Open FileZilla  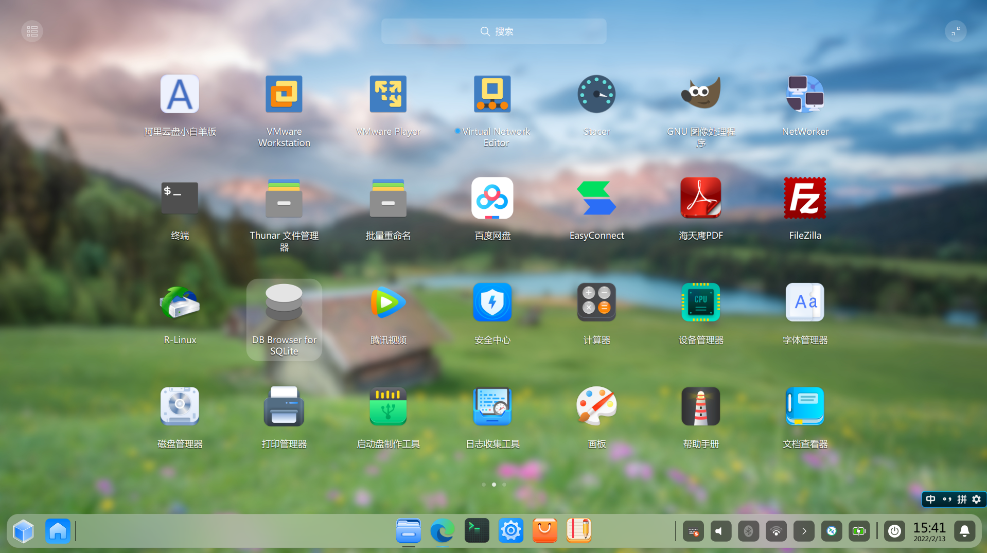coord(805,198)
